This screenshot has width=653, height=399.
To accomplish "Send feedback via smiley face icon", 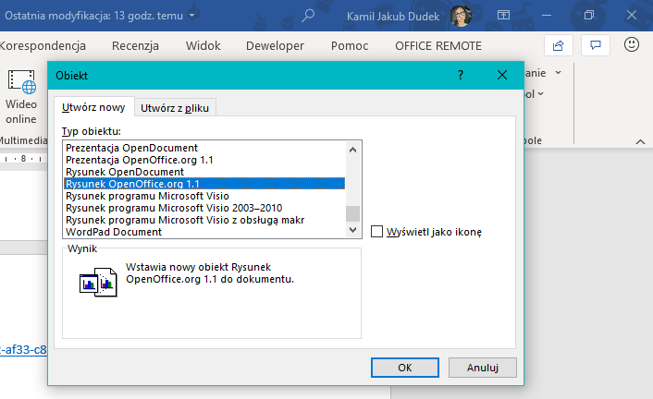I will click(x=632, y=44).
